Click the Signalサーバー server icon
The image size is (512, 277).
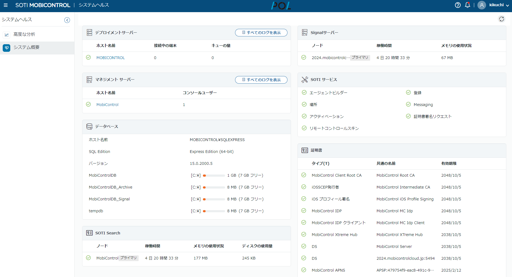point(305,33)
